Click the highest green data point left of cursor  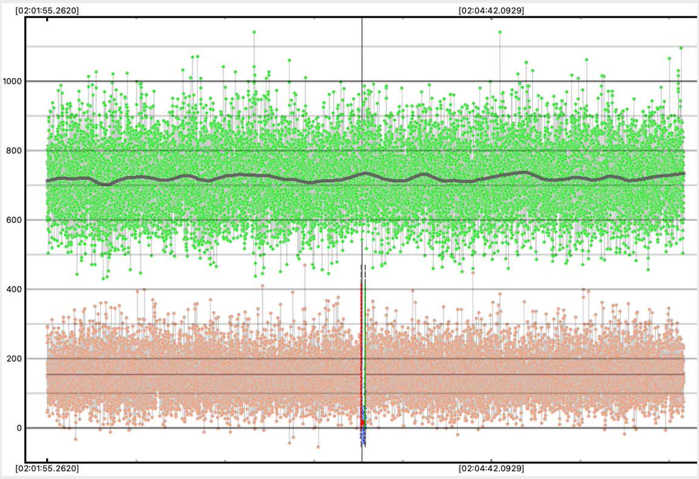click(x=254, y=32)
